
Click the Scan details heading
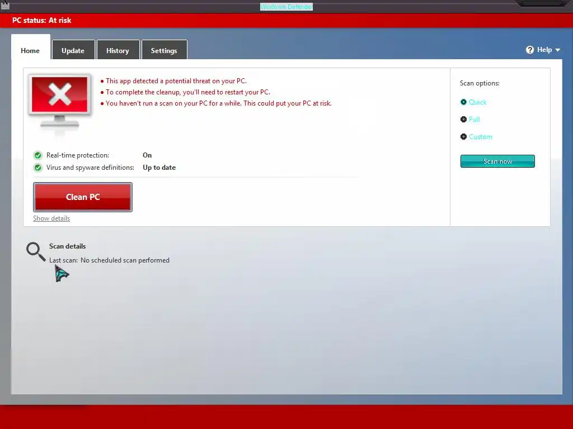tap(68, 246)
